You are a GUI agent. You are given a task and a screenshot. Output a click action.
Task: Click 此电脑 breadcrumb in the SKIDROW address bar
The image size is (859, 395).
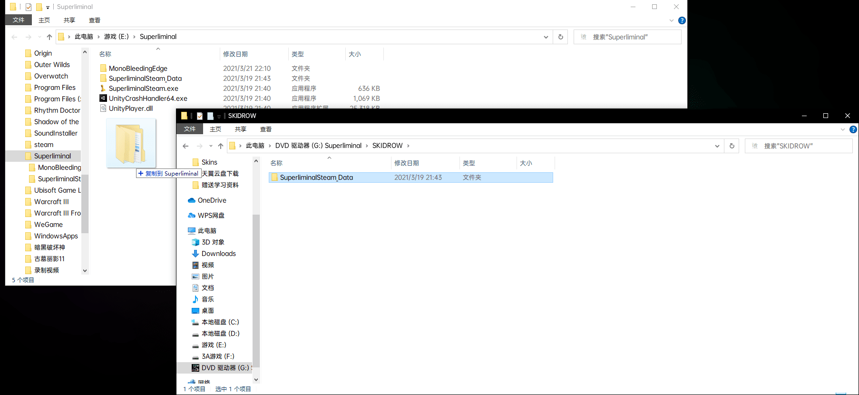(x=255, y=146)
